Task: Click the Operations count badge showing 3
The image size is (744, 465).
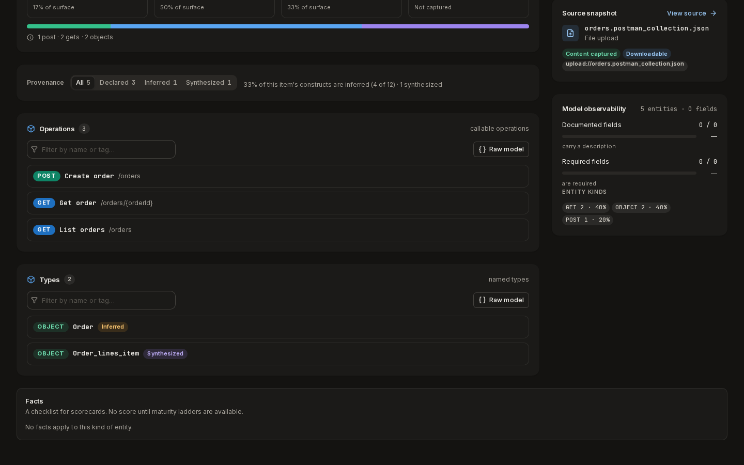Action: [84, 129]
